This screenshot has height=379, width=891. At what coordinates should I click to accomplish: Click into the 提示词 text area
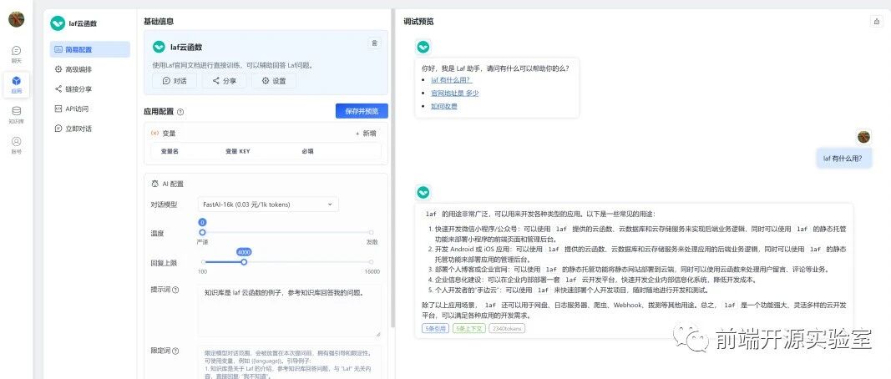point(289,311)
